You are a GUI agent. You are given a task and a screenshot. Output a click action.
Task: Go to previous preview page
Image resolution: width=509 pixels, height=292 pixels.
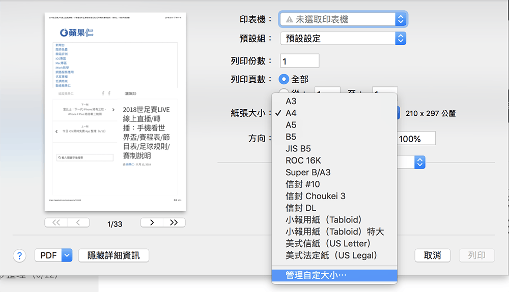pos(78,222)
